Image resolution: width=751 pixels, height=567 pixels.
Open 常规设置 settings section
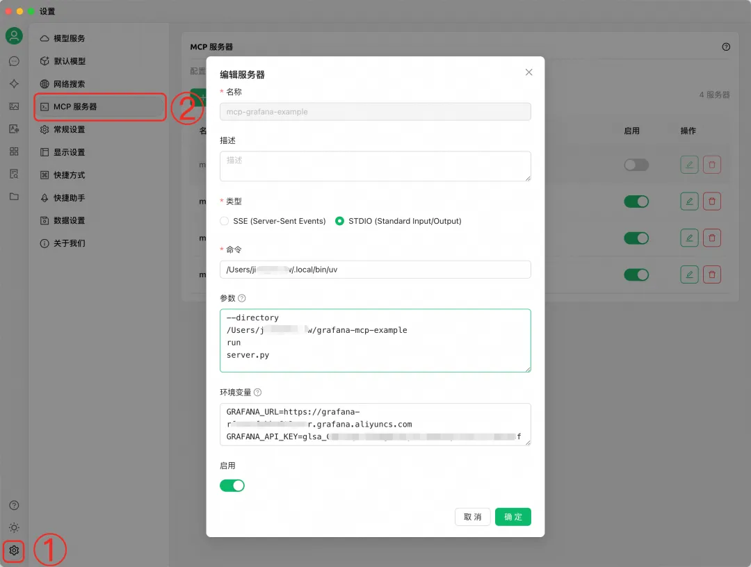(x=101, y=129)
